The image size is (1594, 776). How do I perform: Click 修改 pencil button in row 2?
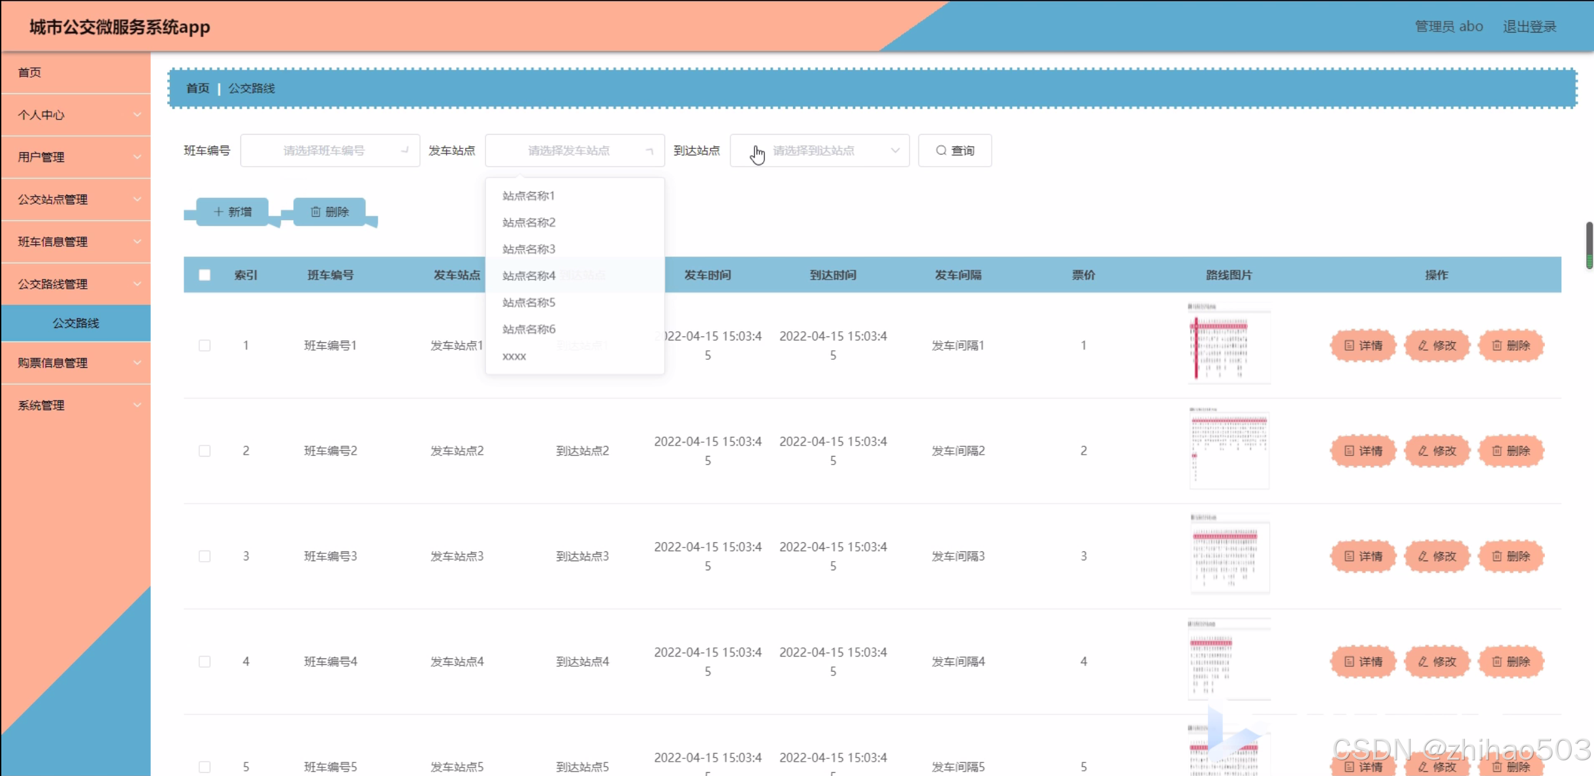pyautogui.click(x=1437, y=451)
